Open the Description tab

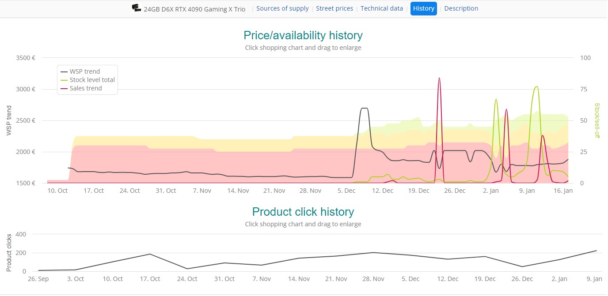461,8
